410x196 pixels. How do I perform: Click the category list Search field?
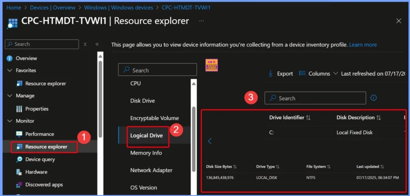pyautogui.click(x=157, y=69)
